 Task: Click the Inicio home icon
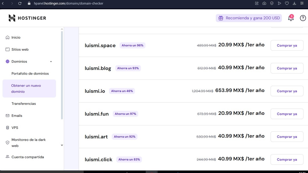(8, 37)
